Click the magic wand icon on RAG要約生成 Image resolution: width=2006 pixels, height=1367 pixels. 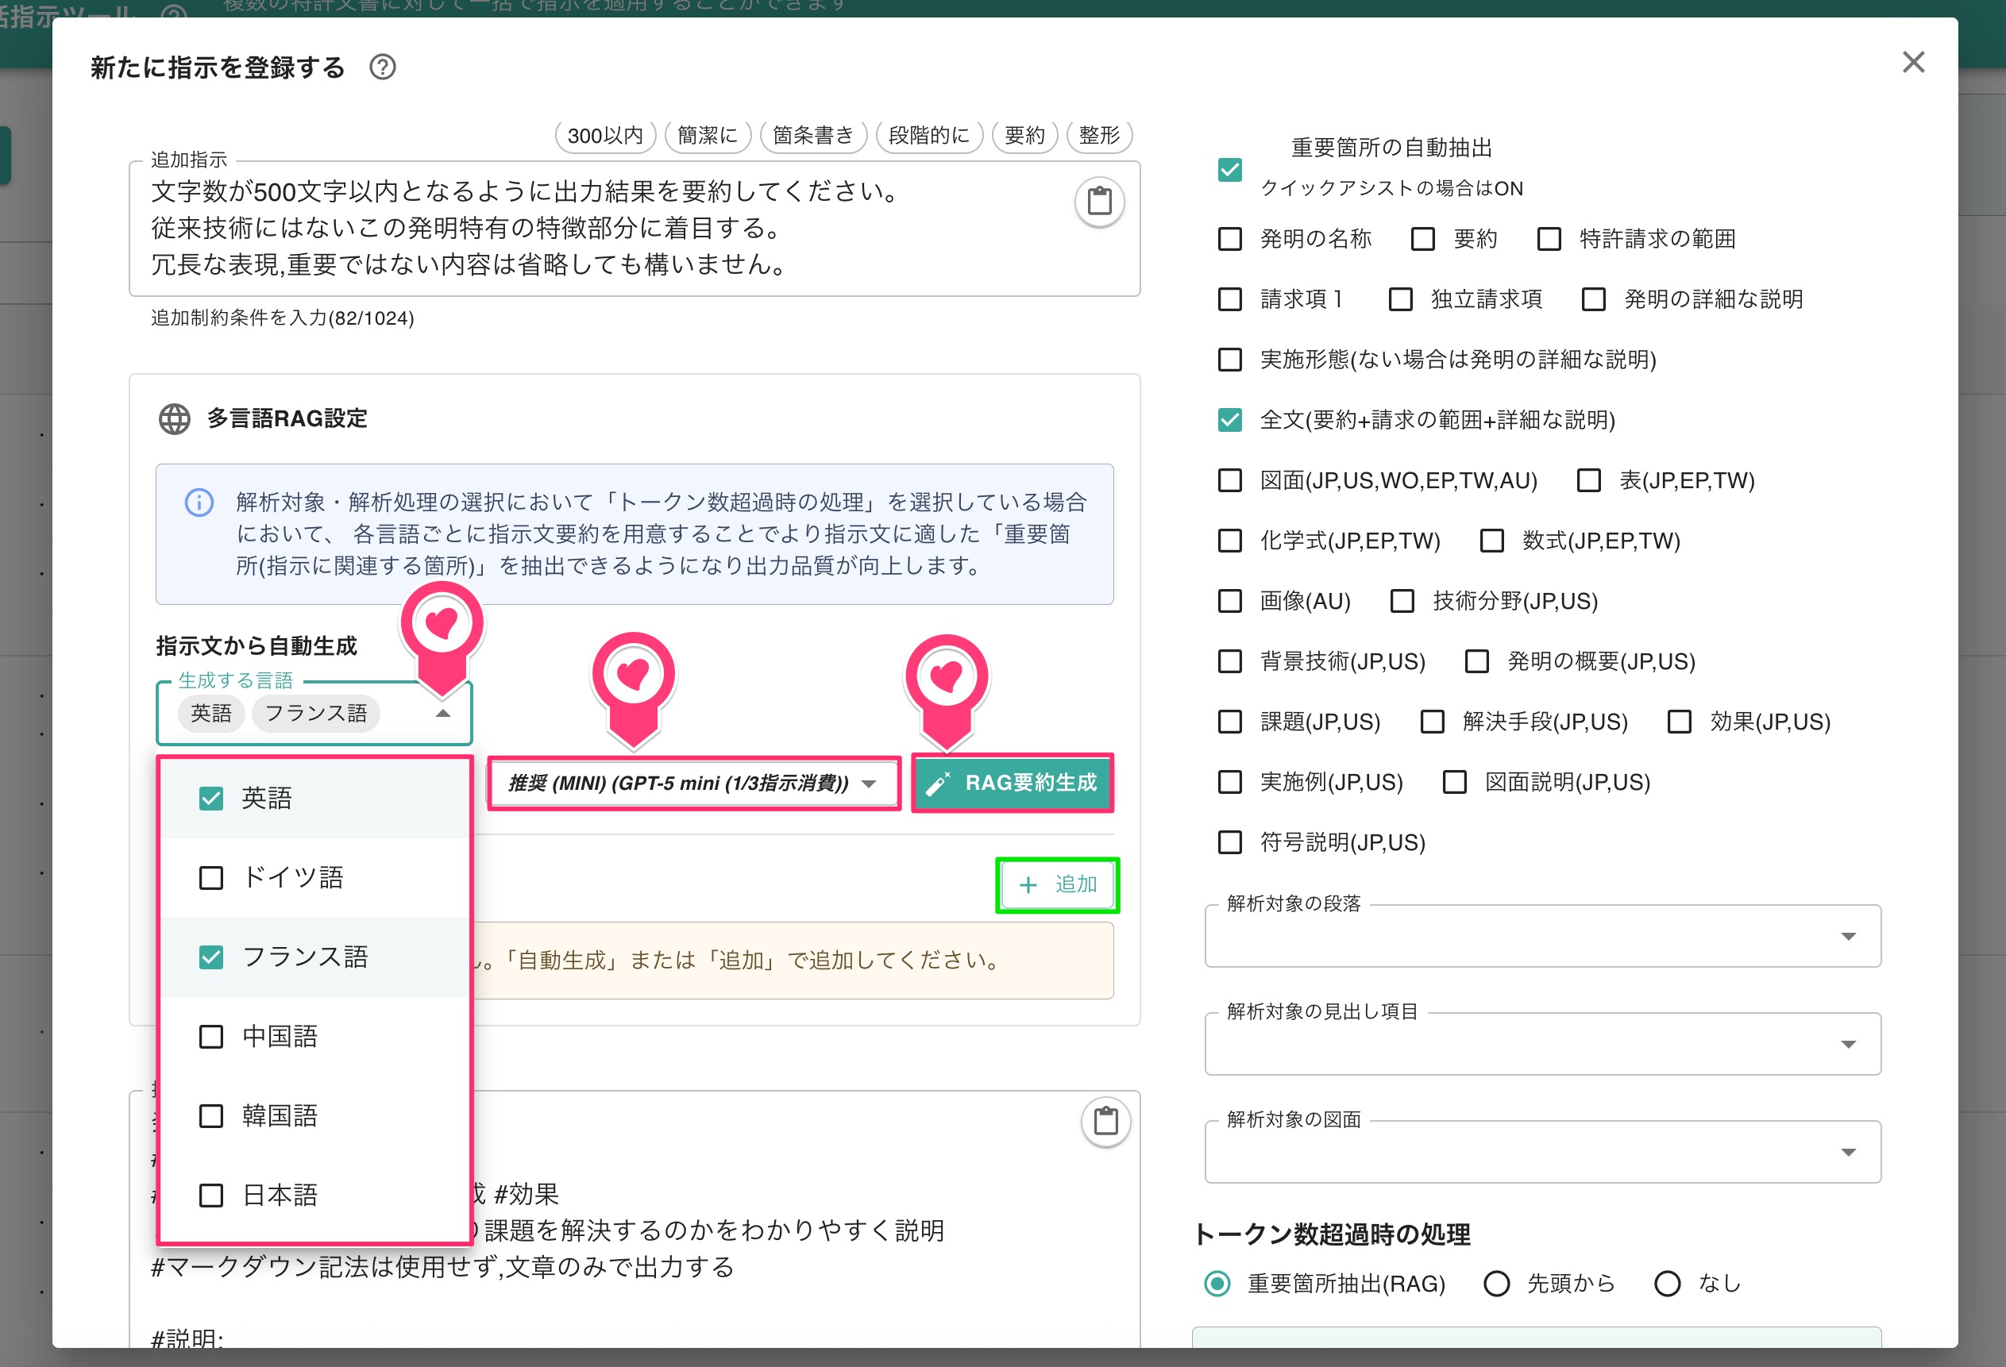(x=938, y=783)
